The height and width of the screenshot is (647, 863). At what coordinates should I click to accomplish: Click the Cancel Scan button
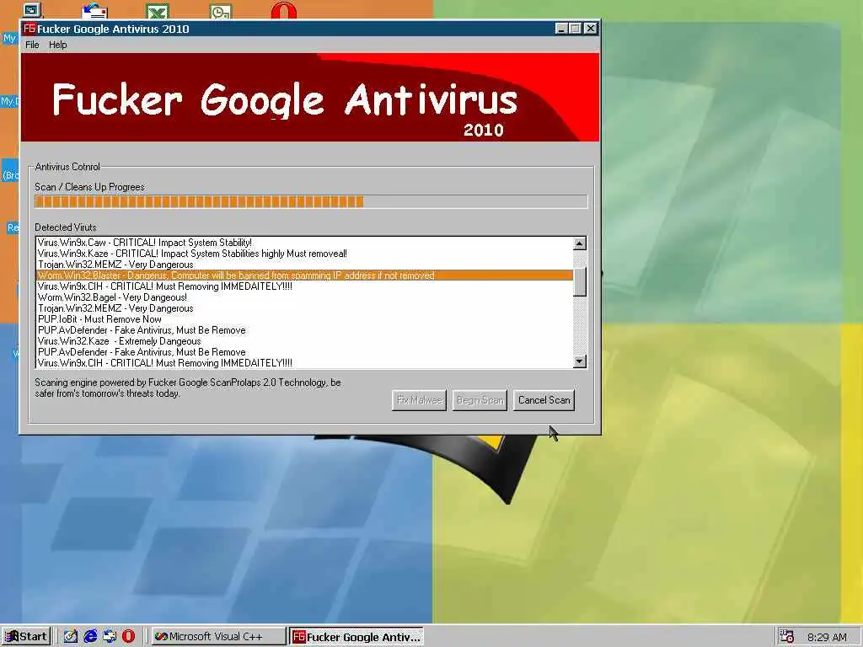(544, 400)
